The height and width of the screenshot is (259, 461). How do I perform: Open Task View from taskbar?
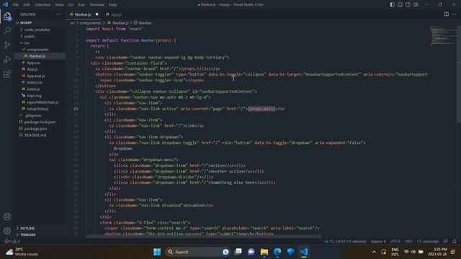click(238, 252)
